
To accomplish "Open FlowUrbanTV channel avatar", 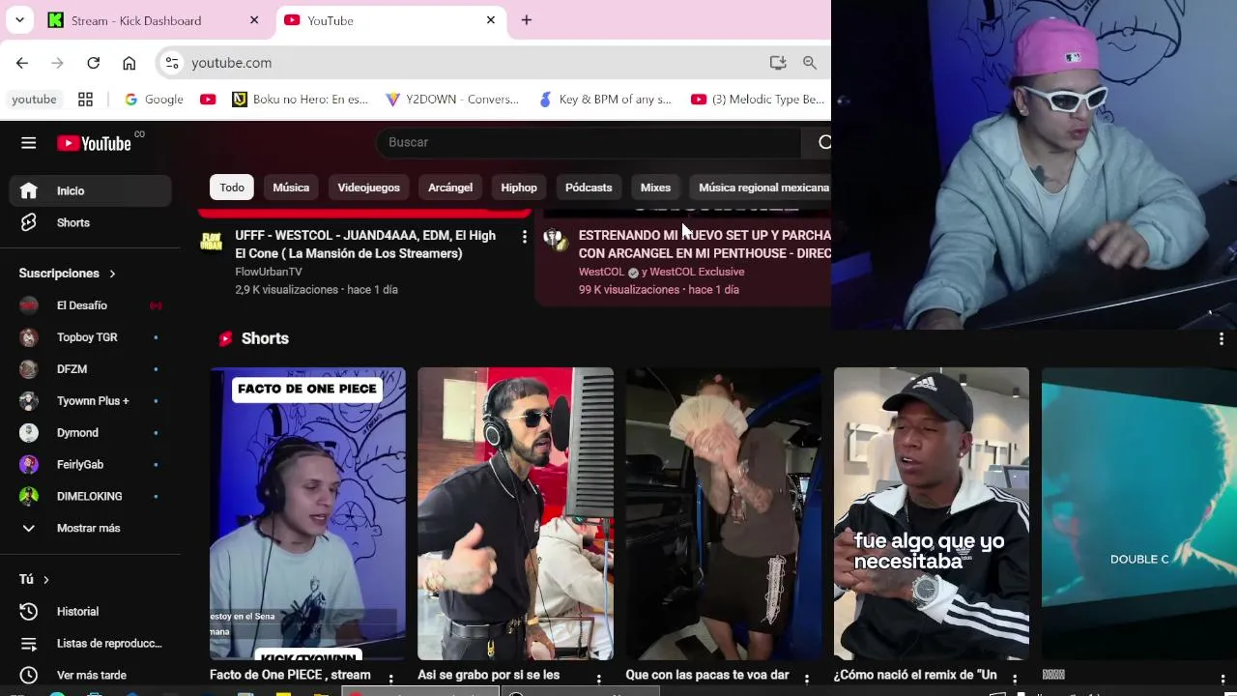I will [x=211, y=240].
